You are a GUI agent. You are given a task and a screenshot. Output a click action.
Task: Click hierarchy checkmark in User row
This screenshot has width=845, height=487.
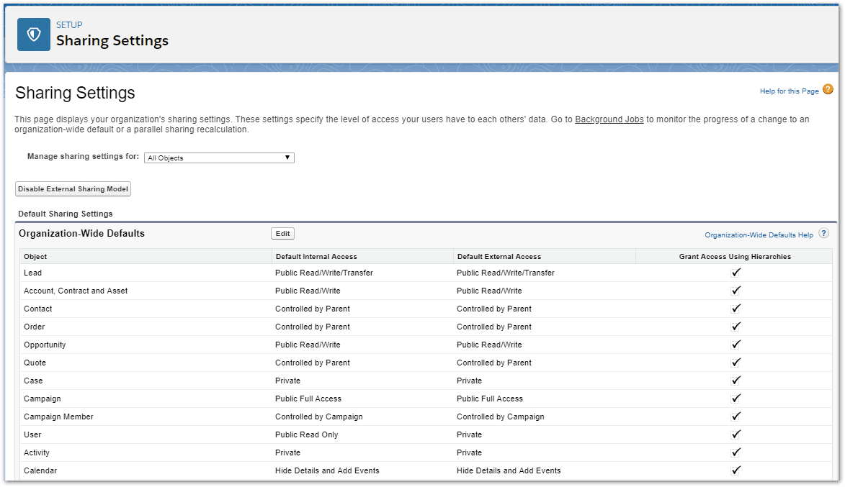(x=736, y=434)
